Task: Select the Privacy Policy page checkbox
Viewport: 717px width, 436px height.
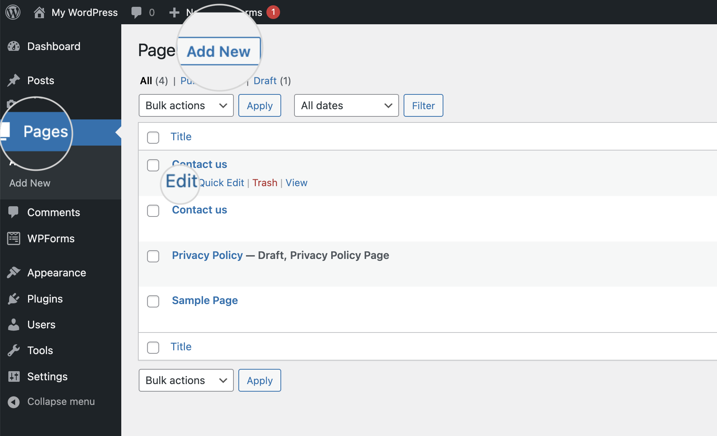Action: [153, 256]
